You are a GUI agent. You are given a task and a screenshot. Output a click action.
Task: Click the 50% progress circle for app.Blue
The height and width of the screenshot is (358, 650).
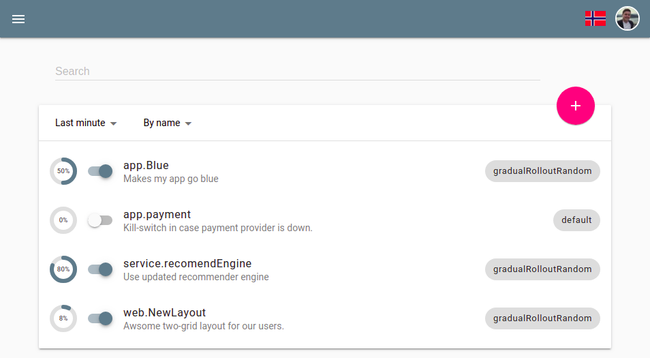click(63, 171)
